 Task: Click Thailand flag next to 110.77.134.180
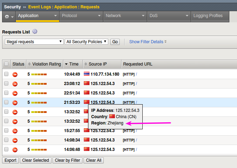[87, 74]
